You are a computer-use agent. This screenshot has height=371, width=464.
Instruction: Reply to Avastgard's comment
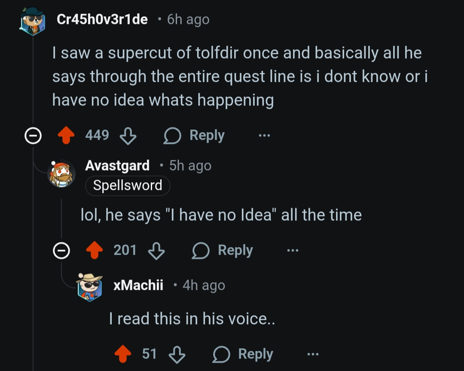click(223, 250)
